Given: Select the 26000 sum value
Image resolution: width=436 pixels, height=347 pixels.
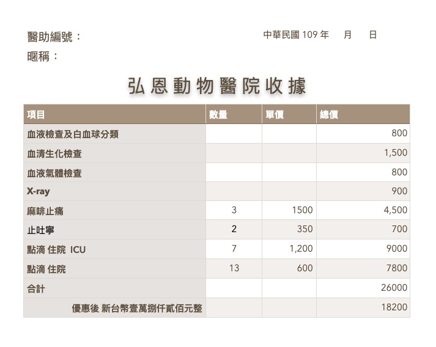Looking at the screenshot, I should tap(394, 288).
